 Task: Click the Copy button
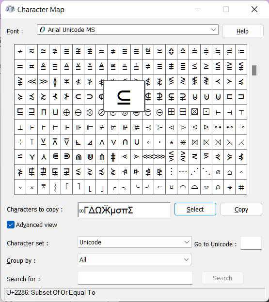click(241, 209)
